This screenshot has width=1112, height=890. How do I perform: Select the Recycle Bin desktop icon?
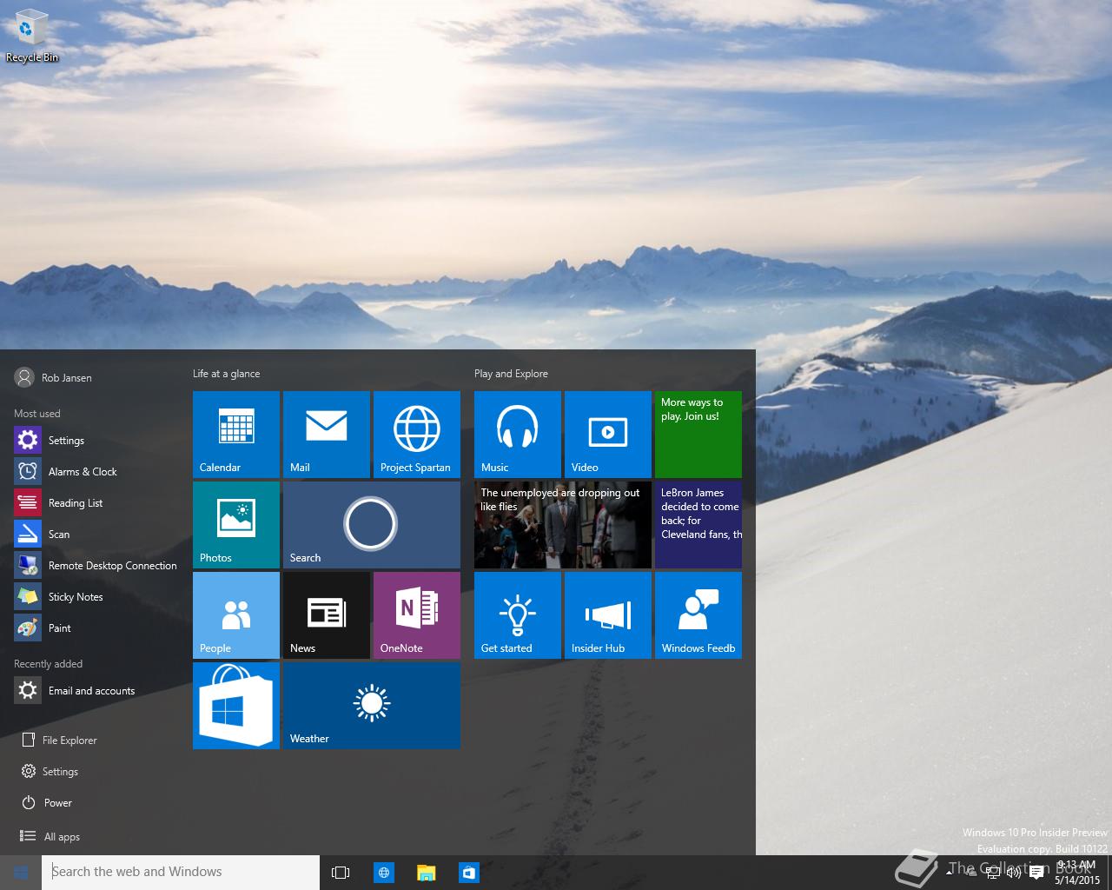tap(32, 37)
